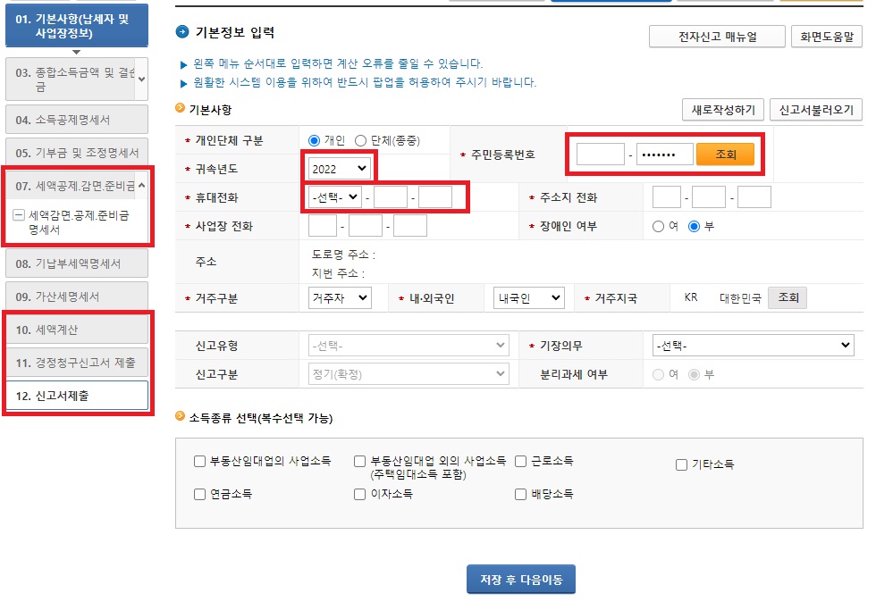Open the 내·외국인 내국인 dropdown
This screenshot has width=876, height=610.
529,297
